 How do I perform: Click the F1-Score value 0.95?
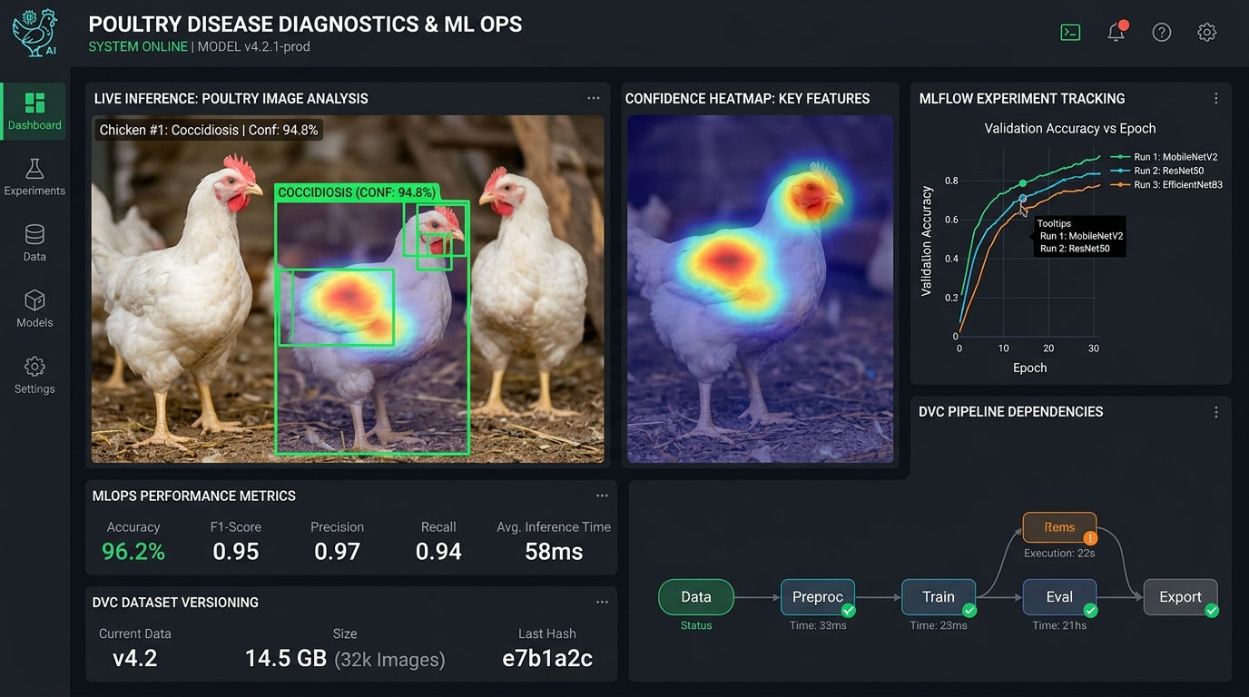(236, 551)
